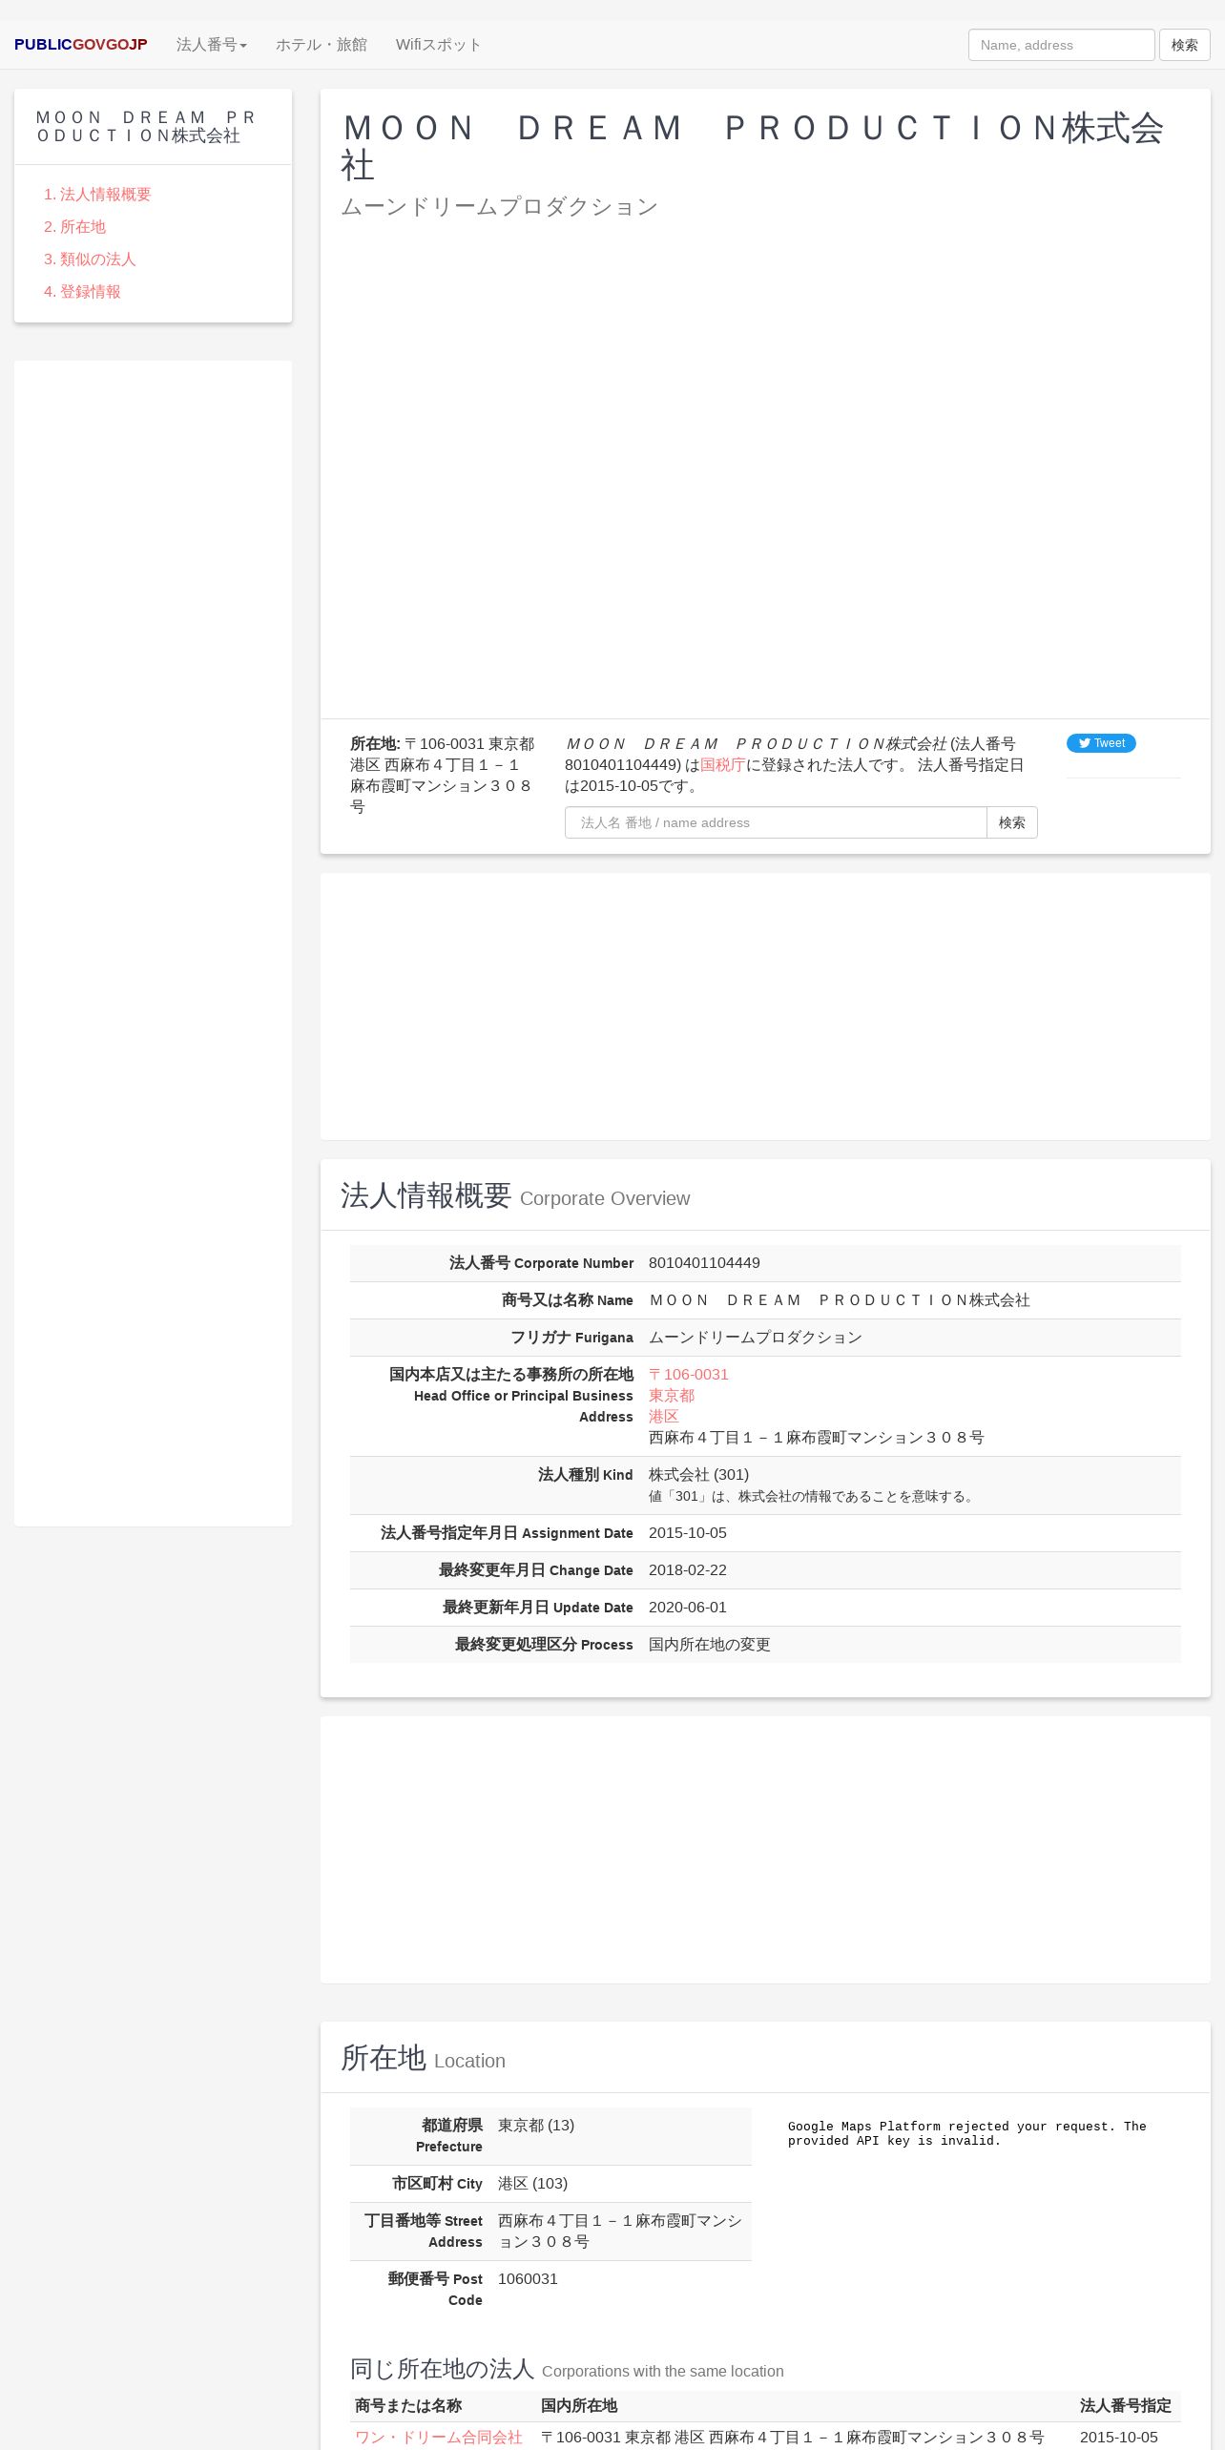Open the PUBLICGOVGOJP home logo link

tap(81, 45)
